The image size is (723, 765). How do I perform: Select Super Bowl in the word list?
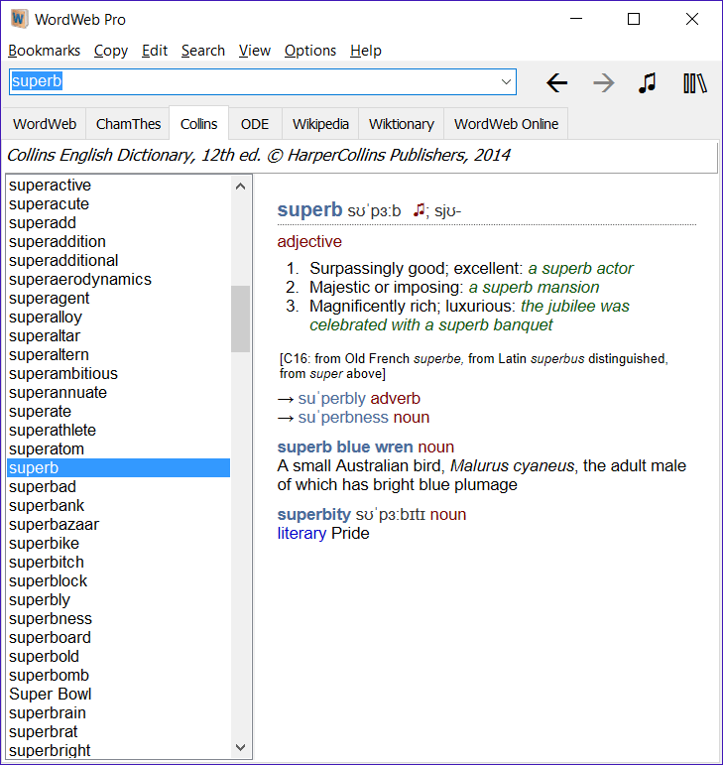[x=118, y=695]
